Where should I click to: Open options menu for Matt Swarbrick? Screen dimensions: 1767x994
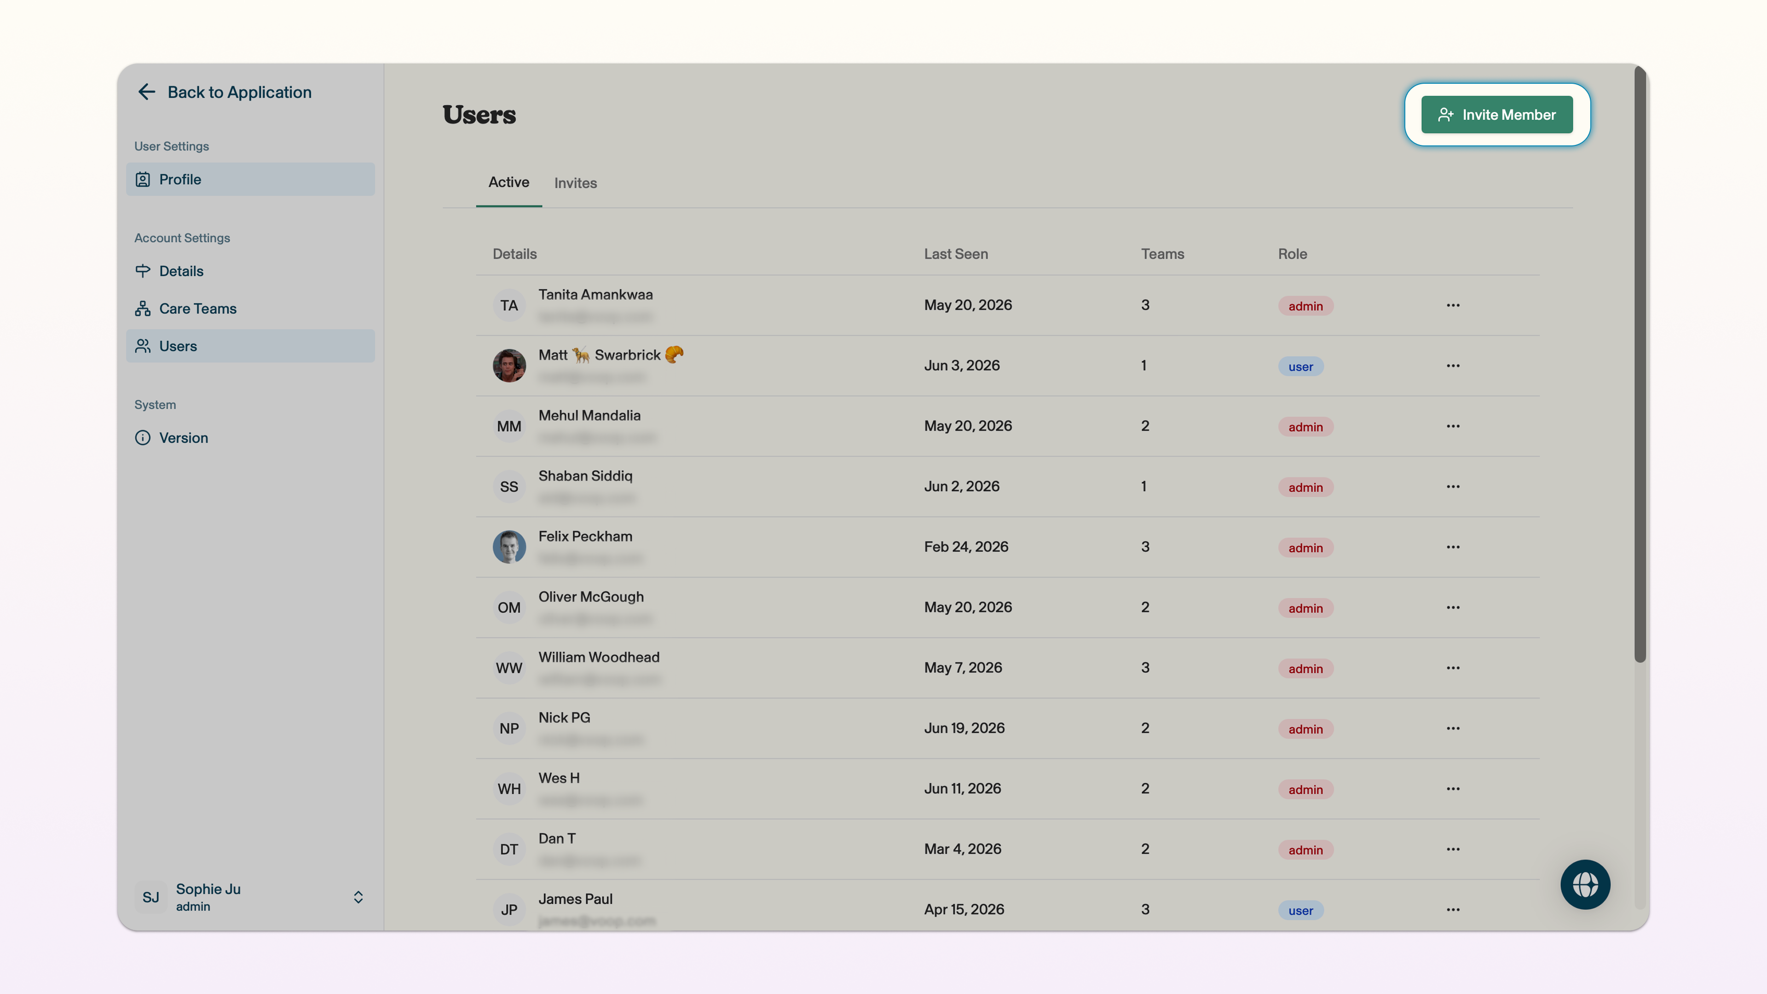pos(1453,366)
